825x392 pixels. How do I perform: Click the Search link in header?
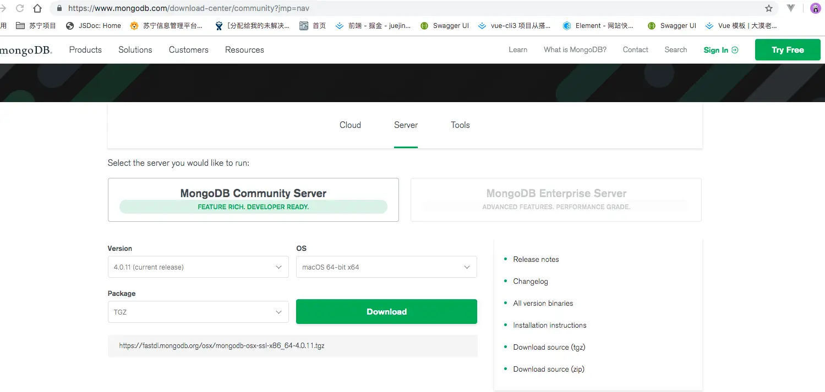click(x=676, y=50)
